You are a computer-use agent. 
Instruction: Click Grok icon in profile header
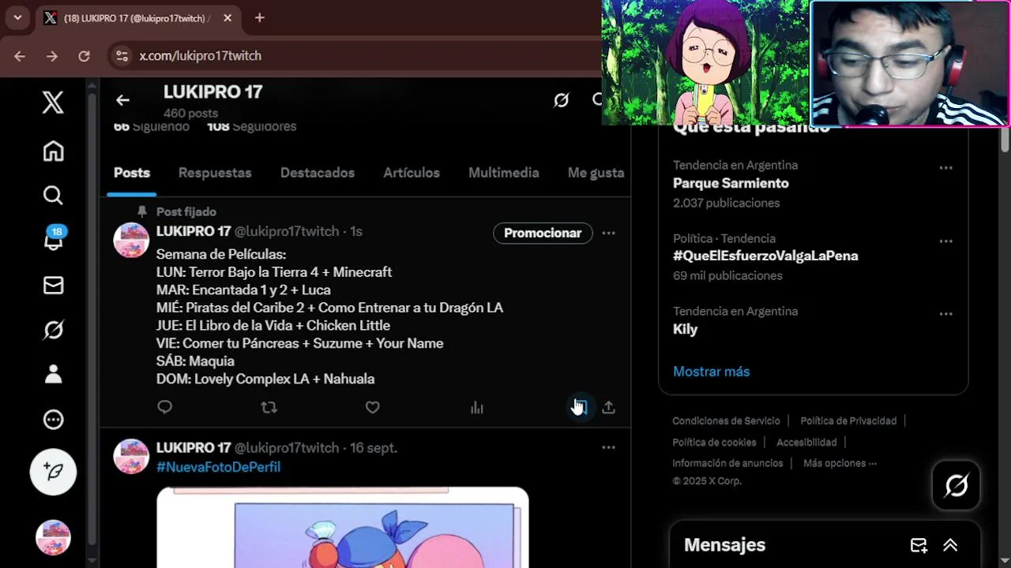pyautogui.click(x=562, y=100)
